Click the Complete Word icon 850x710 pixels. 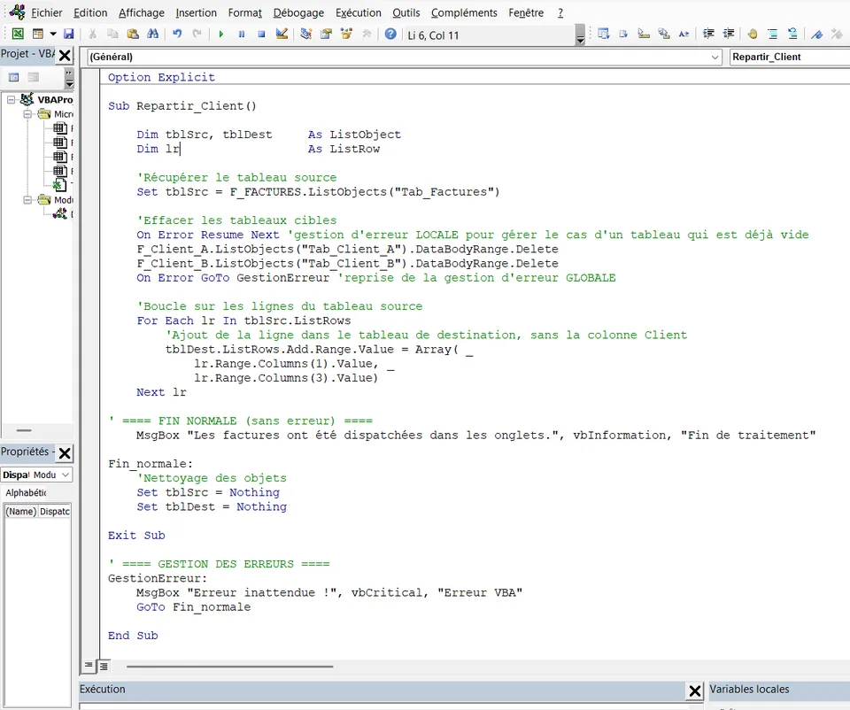[x=684, y=34]
